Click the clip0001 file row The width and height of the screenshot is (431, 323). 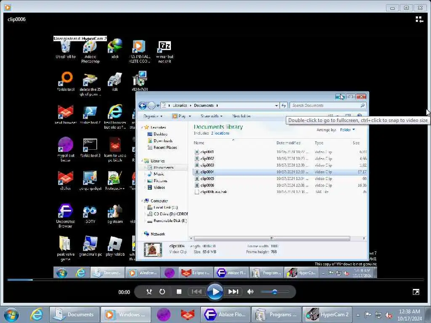pos(280,152)
